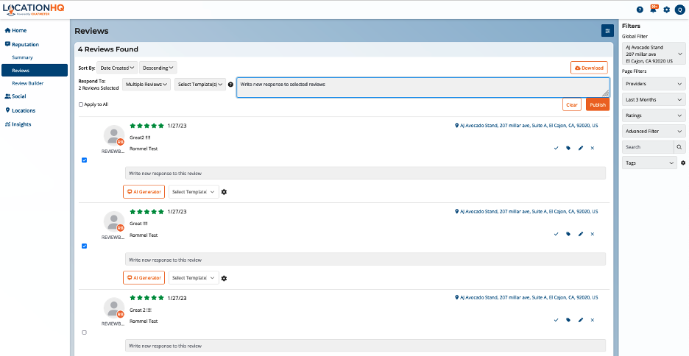Open the gear icon beside Tags filter
Screen dimensions: 689x356
click(682, 163)
